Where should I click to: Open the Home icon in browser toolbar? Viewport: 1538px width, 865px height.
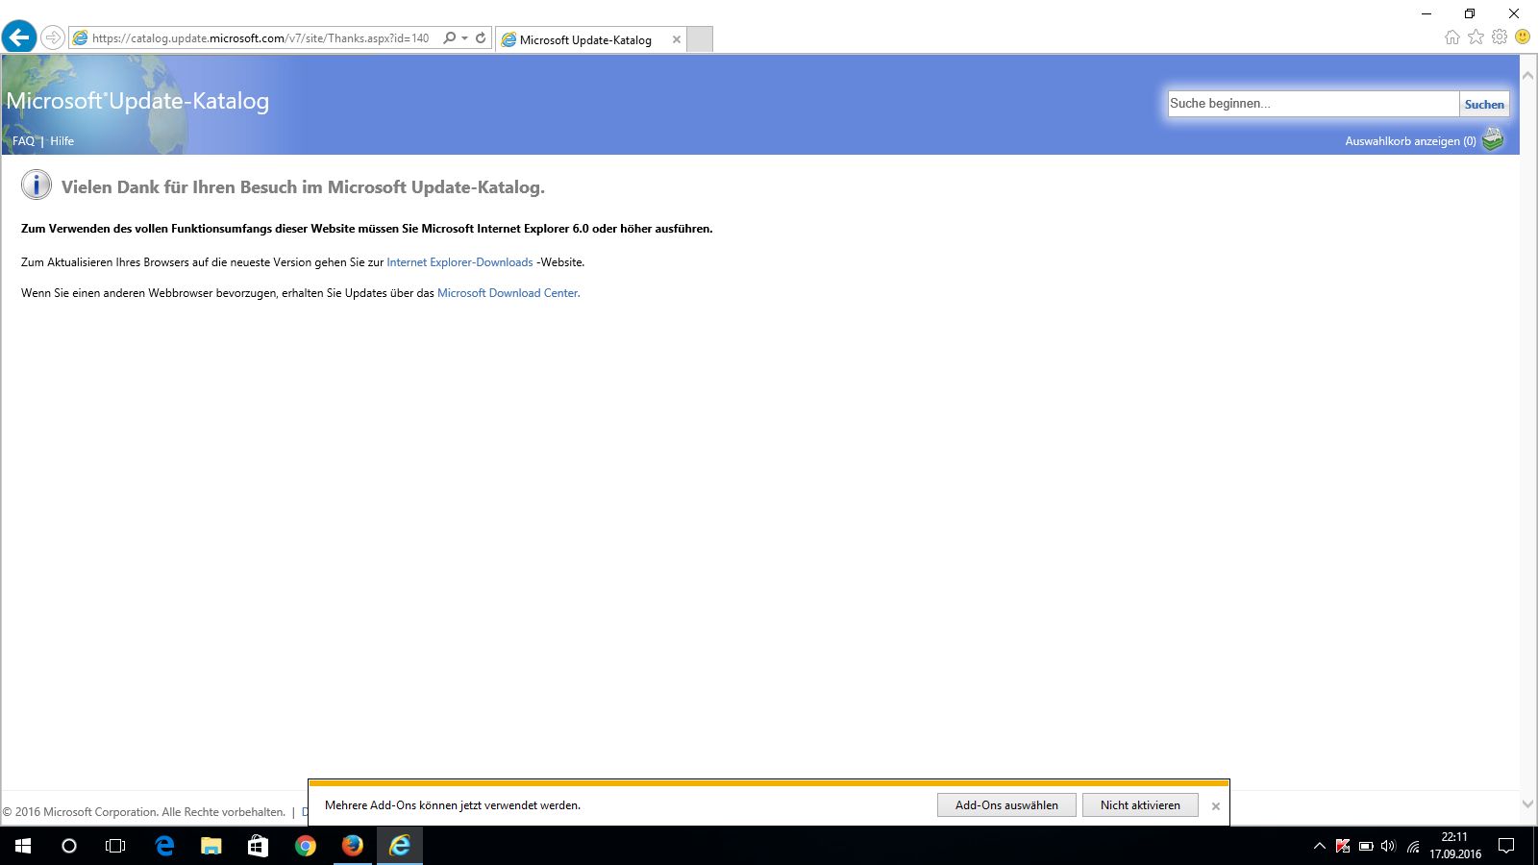click(1451, 37)
